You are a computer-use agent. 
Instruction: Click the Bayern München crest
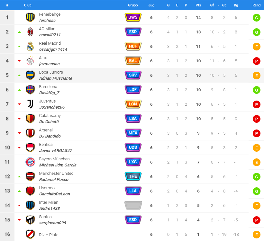(30, 162)
